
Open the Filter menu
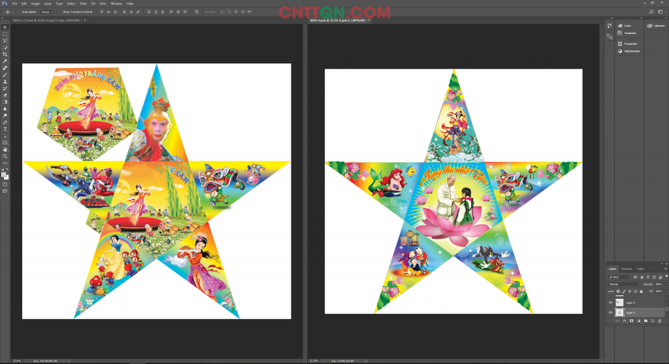click(x=83, y=3)
